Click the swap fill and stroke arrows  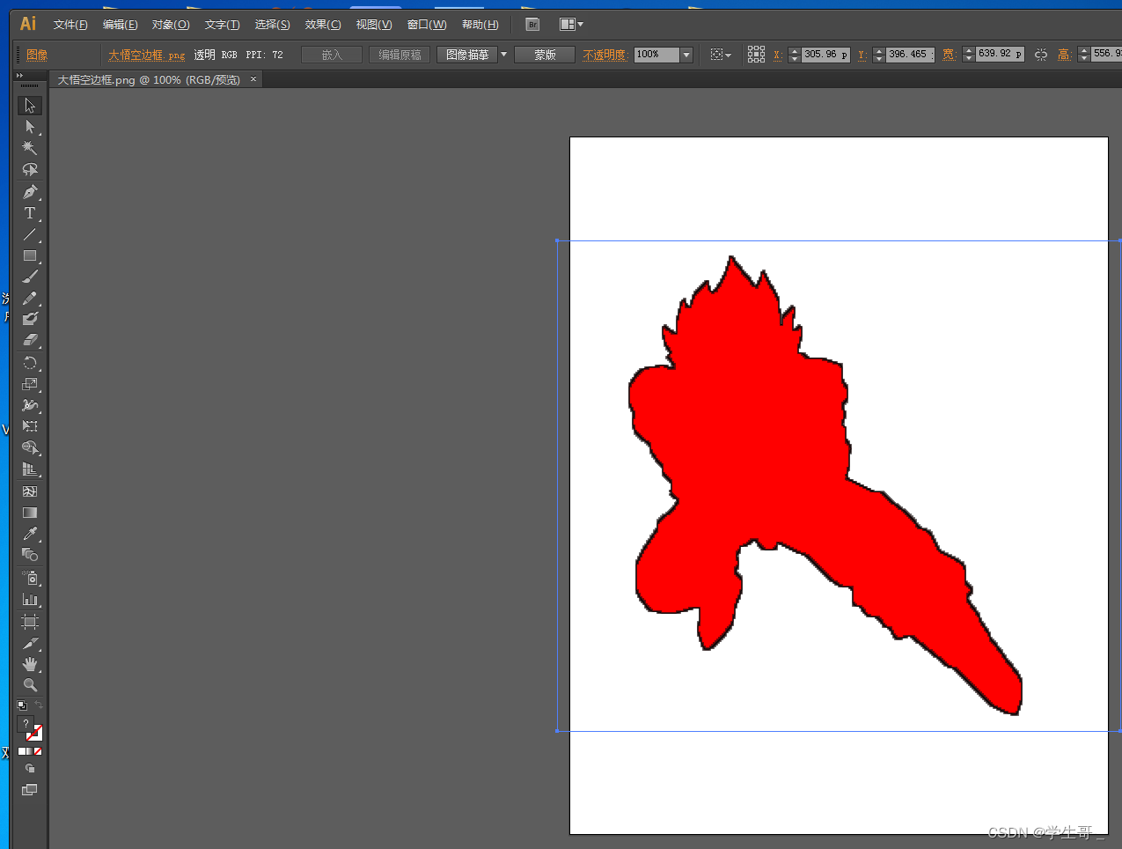click(38, 705)
